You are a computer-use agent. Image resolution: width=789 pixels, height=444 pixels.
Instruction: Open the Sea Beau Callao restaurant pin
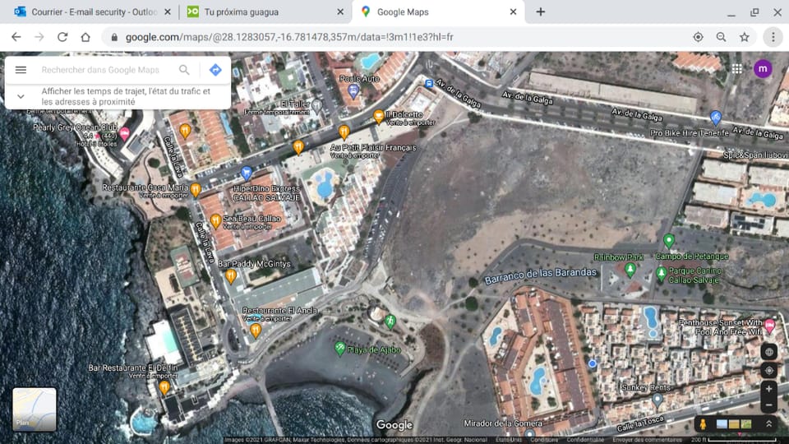click(215, 221)
